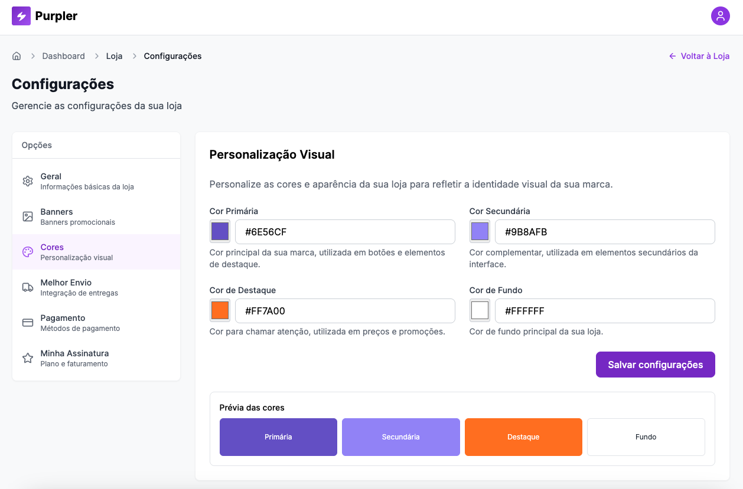
Task: Click the Destaque preview block
Action: tap(523, 437)
